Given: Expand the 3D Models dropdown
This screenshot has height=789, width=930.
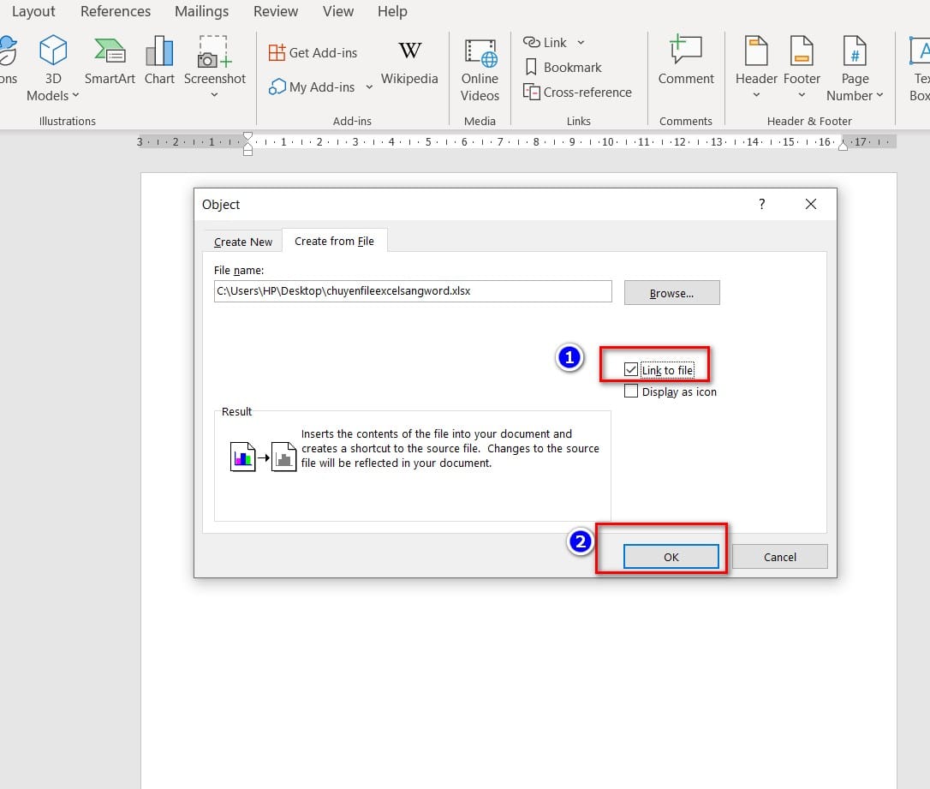Looking at the screenshot, I should pos(53,95).
